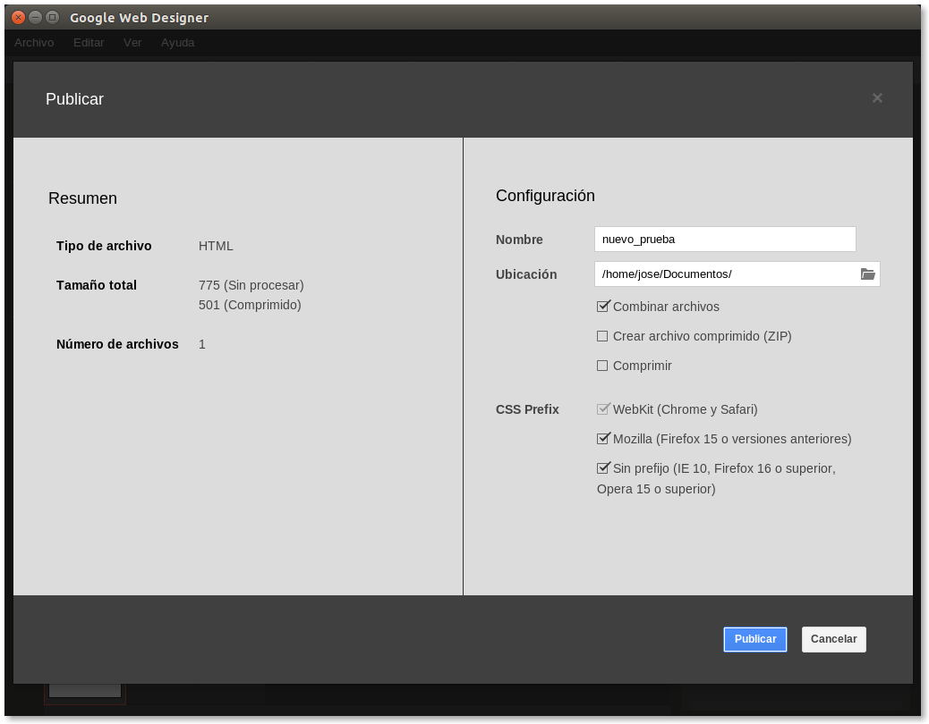The height and width of the screenshot is (724, 929).
Task: Minimize the Google Web Designer window
Action: pyautogui.click(x=35, y=17)
